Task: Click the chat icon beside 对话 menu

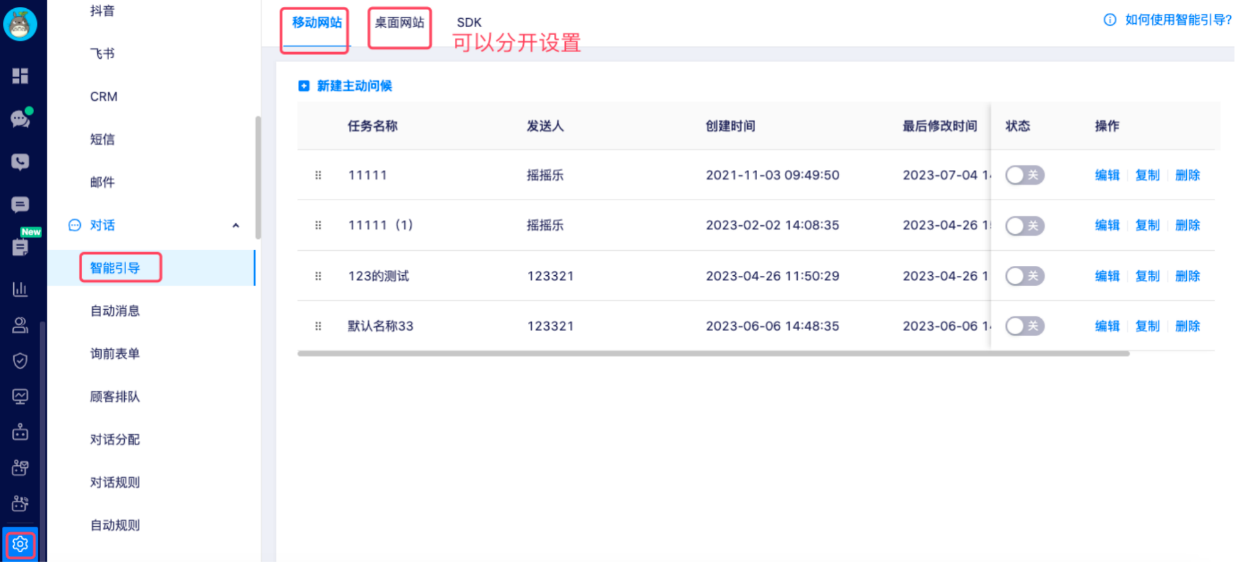Action: [75, 225]
